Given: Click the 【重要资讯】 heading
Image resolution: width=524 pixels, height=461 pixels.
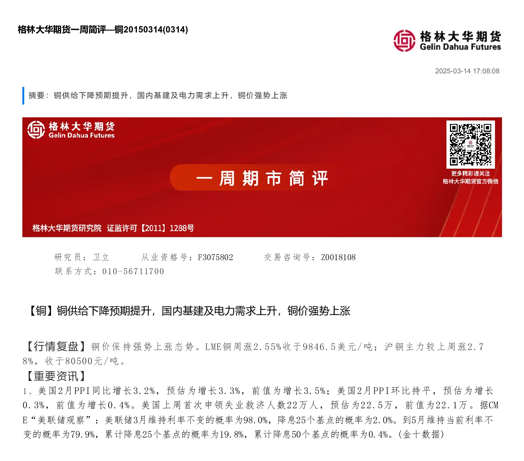Looking at the screenshot, I should coord(56,376).
